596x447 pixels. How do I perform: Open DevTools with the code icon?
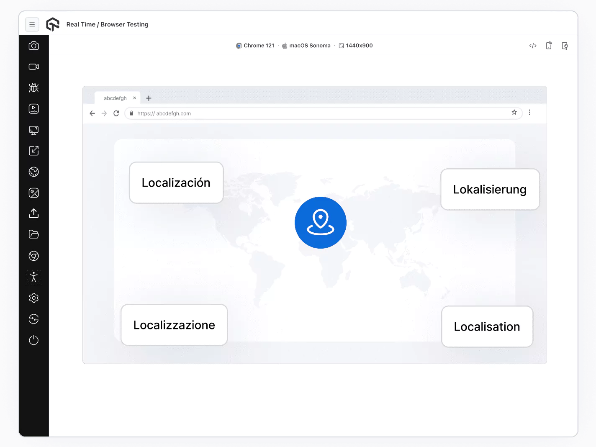tap(532, 46)
